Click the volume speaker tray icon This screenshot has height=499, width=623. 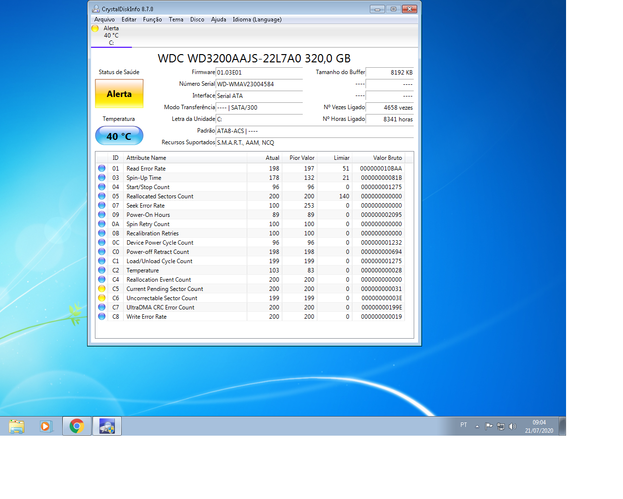click(513, 426)
